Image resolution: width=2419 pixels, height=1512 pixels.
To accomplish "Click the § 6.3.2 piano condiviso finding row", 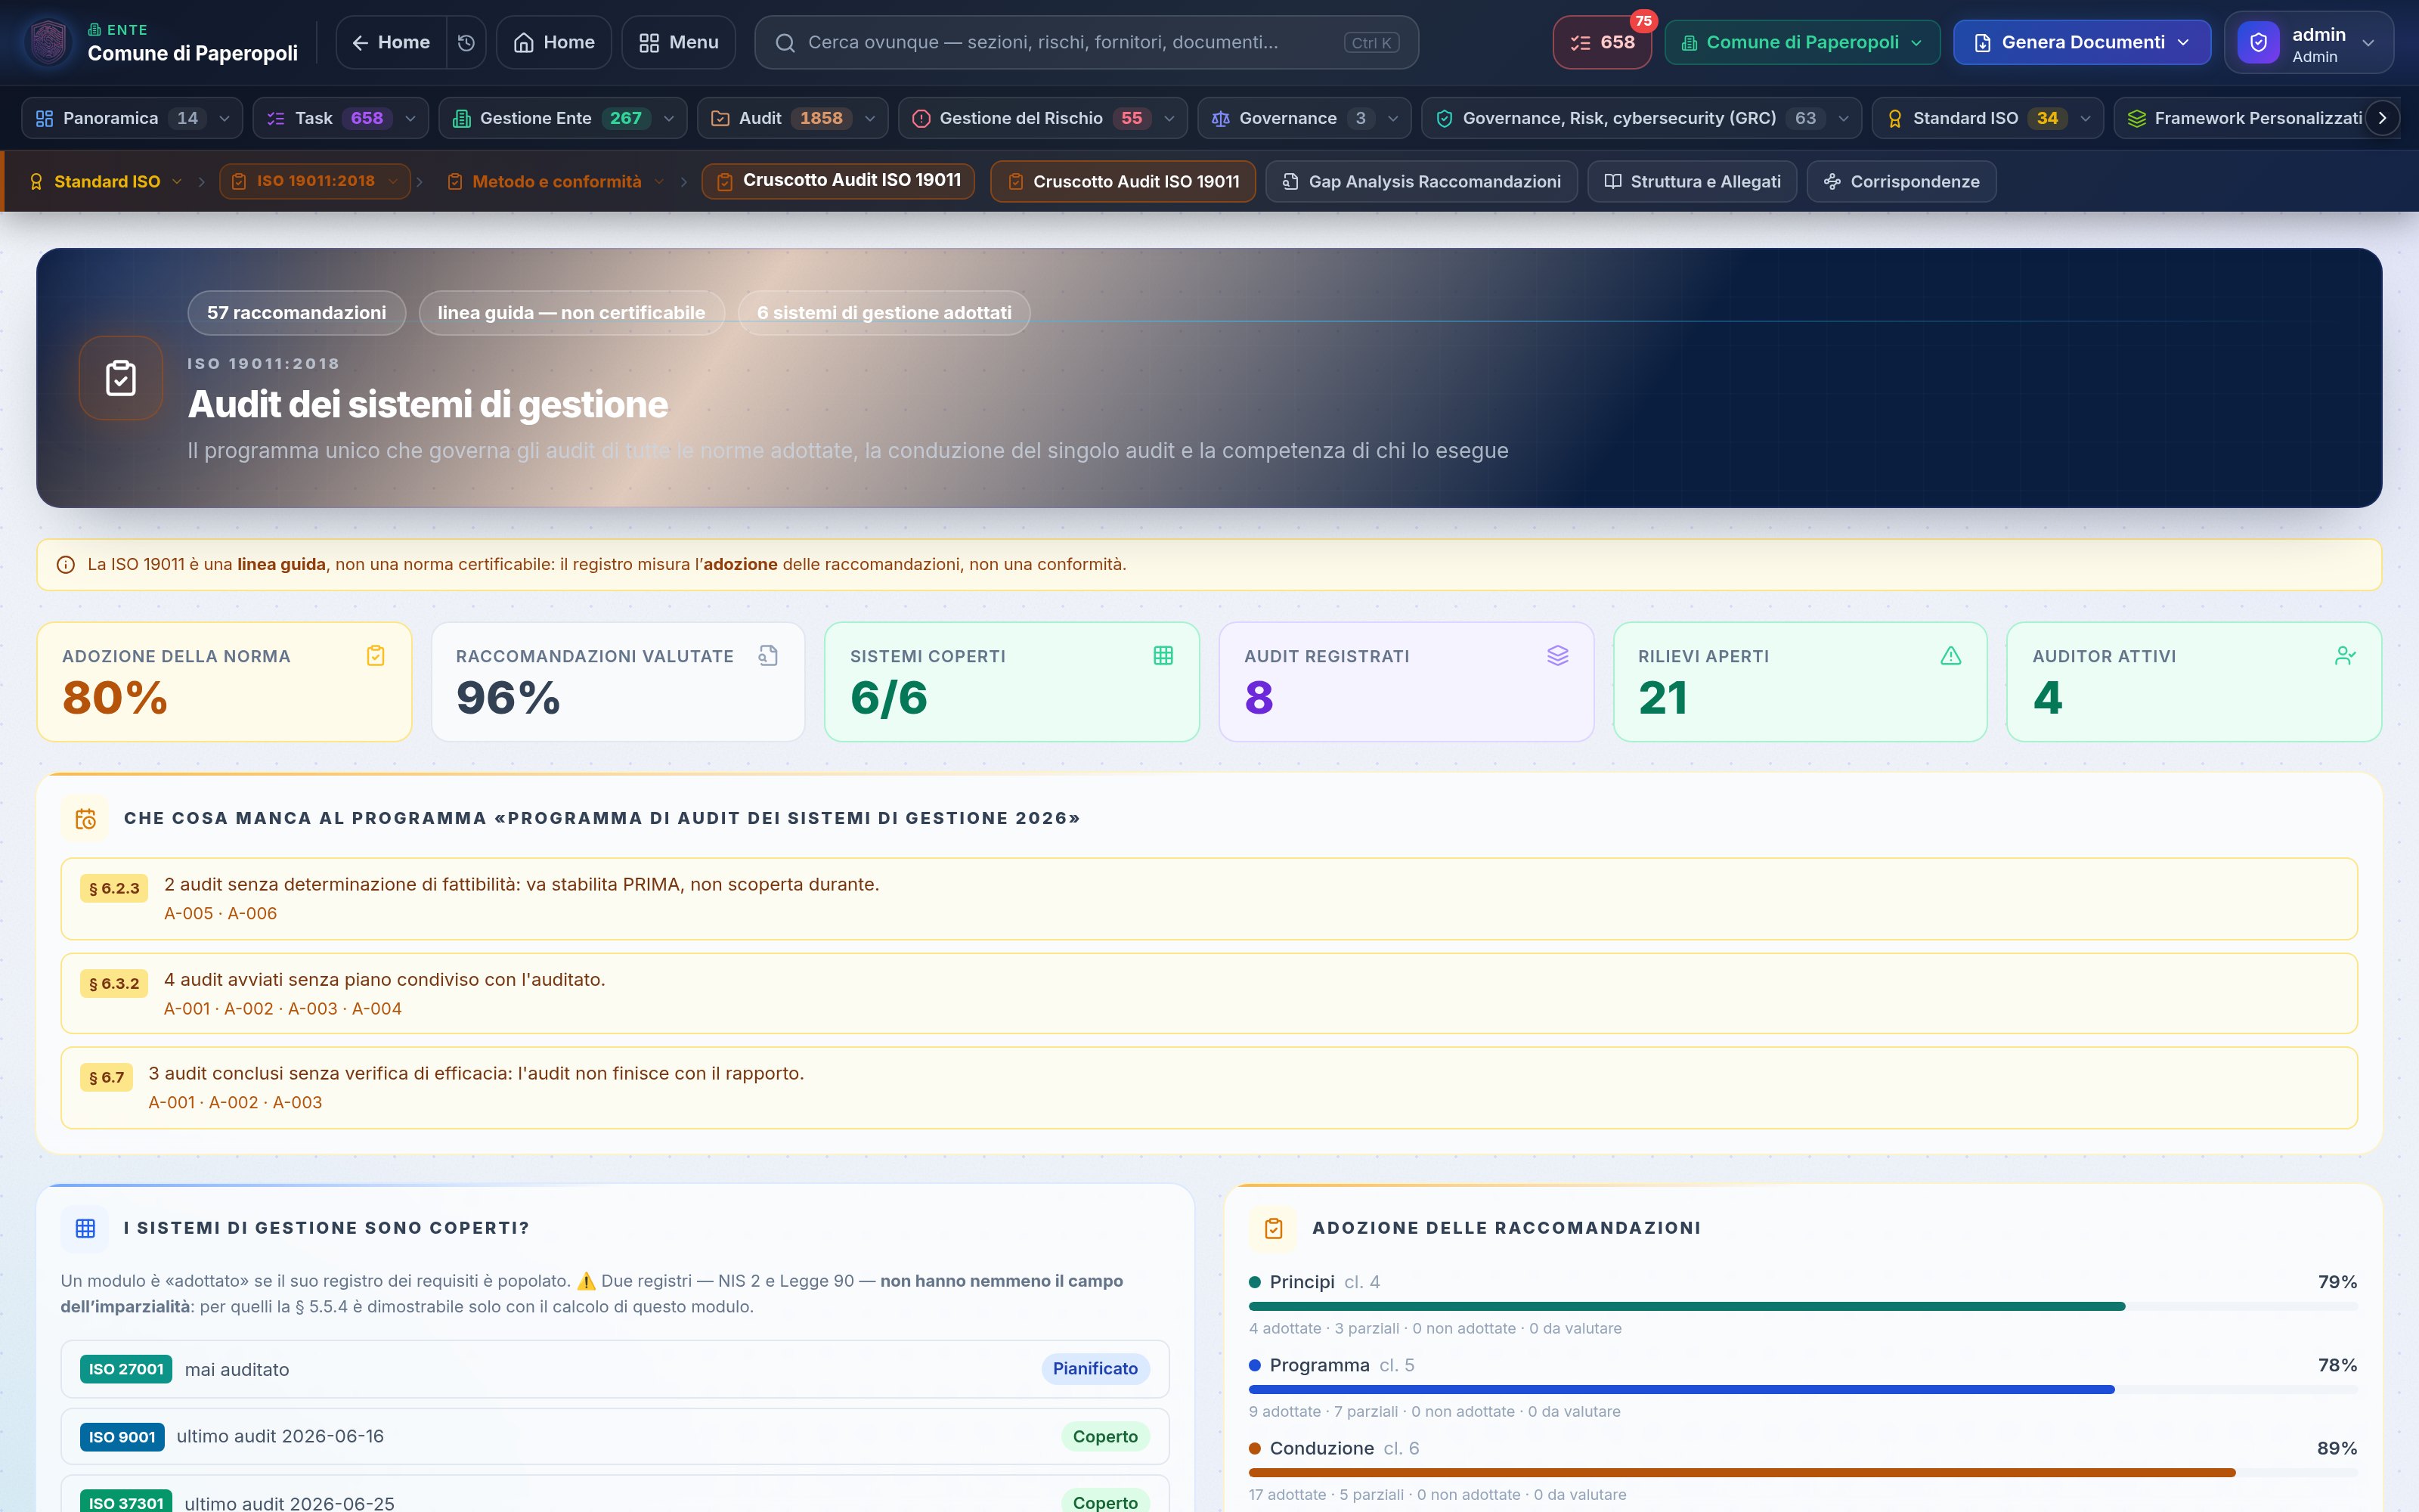I will pos(1209,994).
